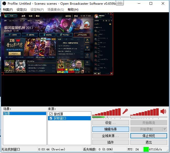
Task: Open the 设定档(P) menu
Action: tap(37, 10)
